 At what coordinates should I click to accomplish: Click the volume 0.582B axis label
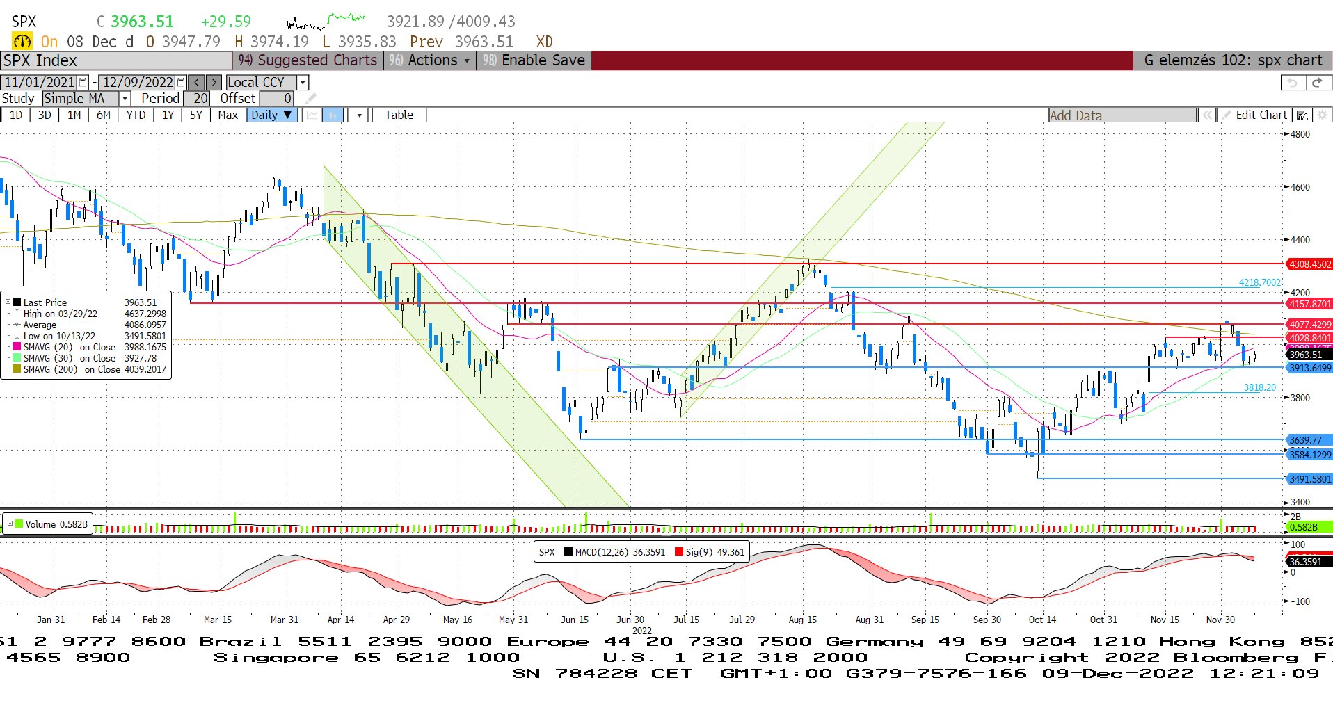coord(1309,527)
